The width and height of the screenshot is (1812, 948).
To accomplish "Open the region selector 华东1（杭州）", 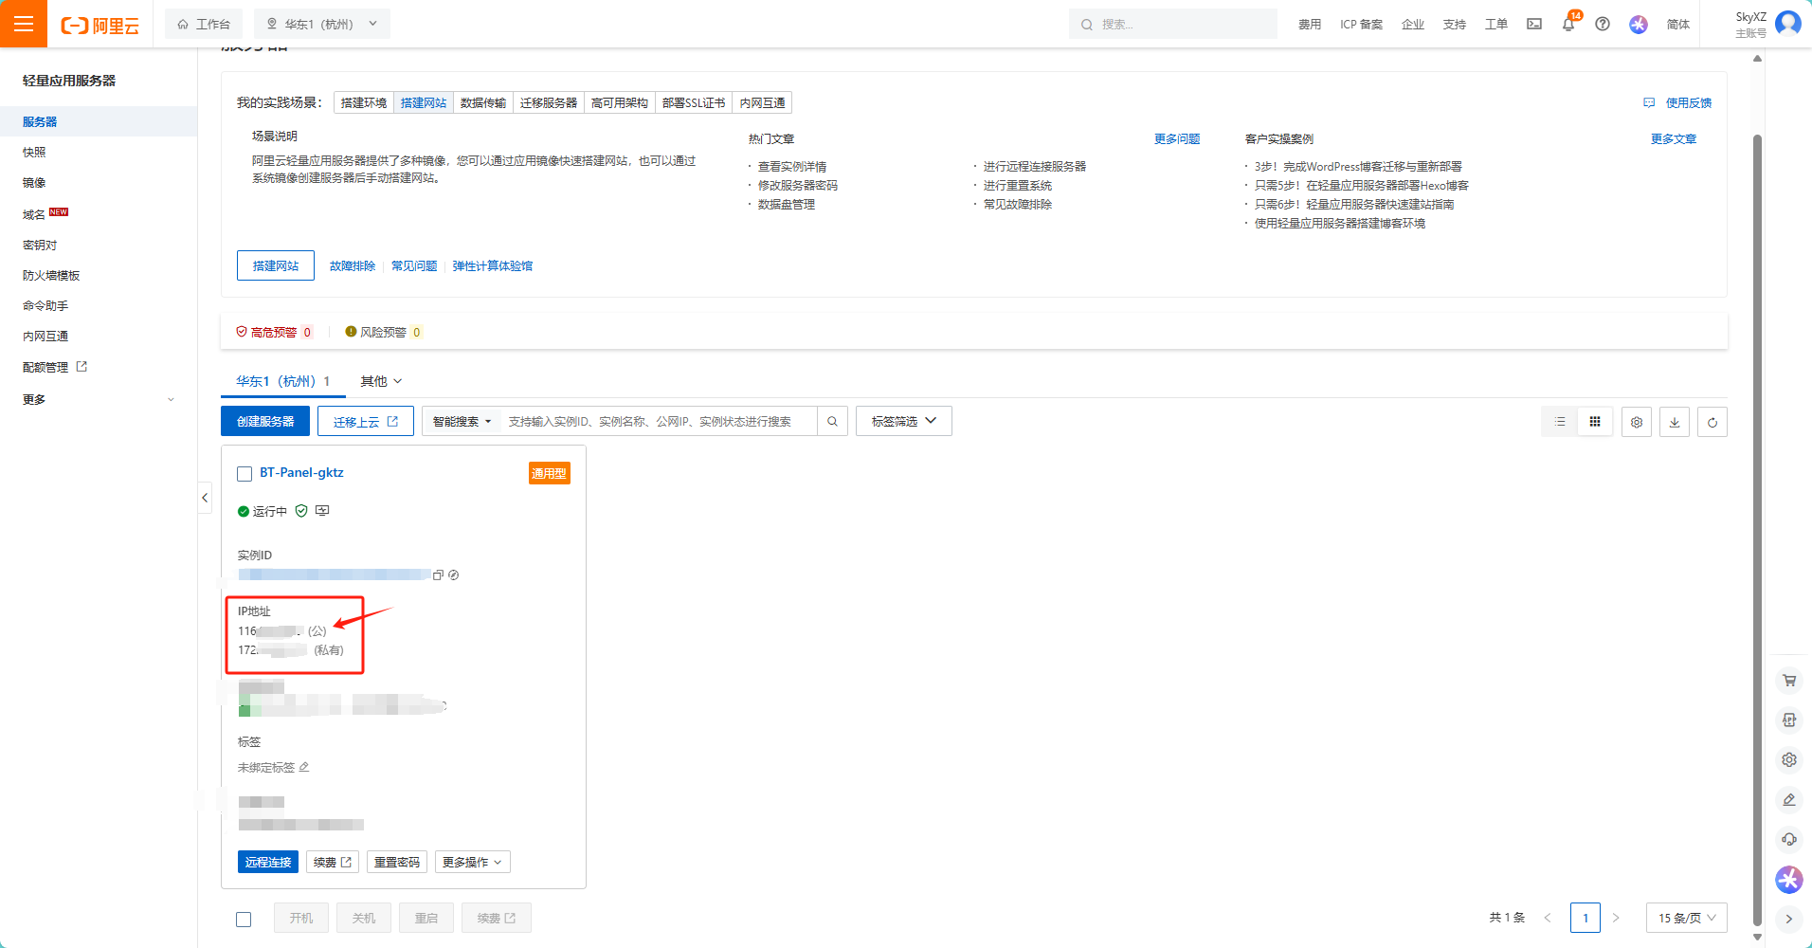I will [322, 25].
